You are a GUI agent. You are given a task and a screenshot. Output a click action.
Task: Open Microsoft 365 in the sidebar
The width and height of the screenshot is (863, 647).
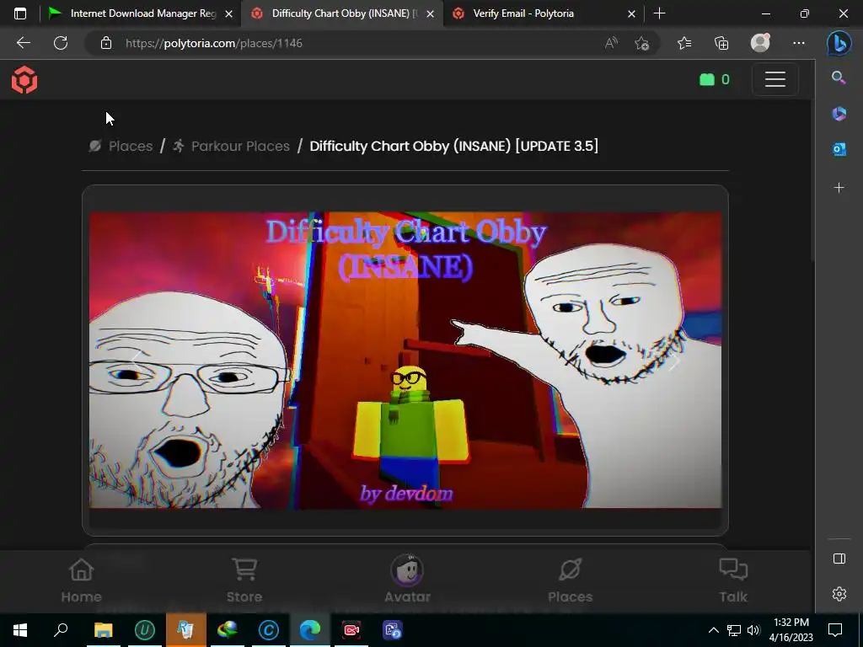(x=839, y=114)
